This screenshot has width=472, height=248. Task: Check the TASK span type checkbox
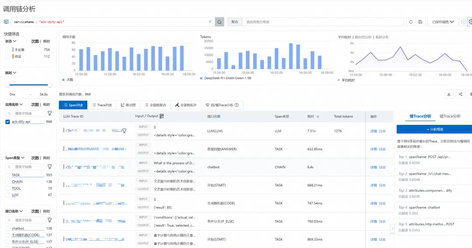[x=7, y=175]
